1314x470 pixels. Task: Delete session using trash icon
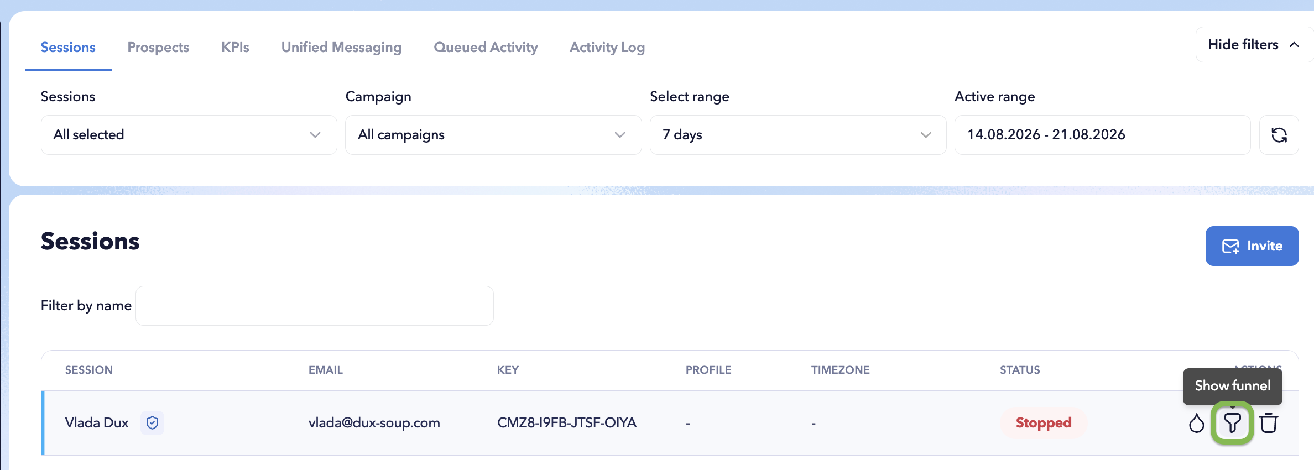(x=1269, y=423)
